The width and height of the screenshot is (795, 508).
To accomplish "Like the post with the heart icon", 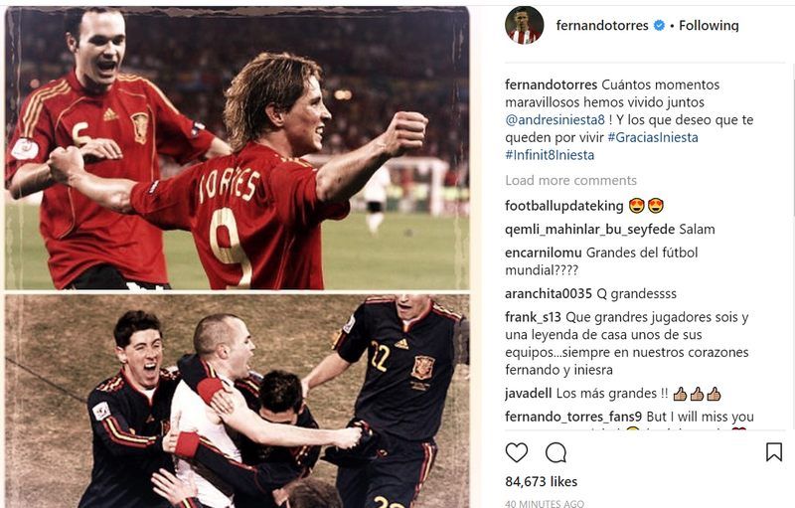I will (516, 452).
